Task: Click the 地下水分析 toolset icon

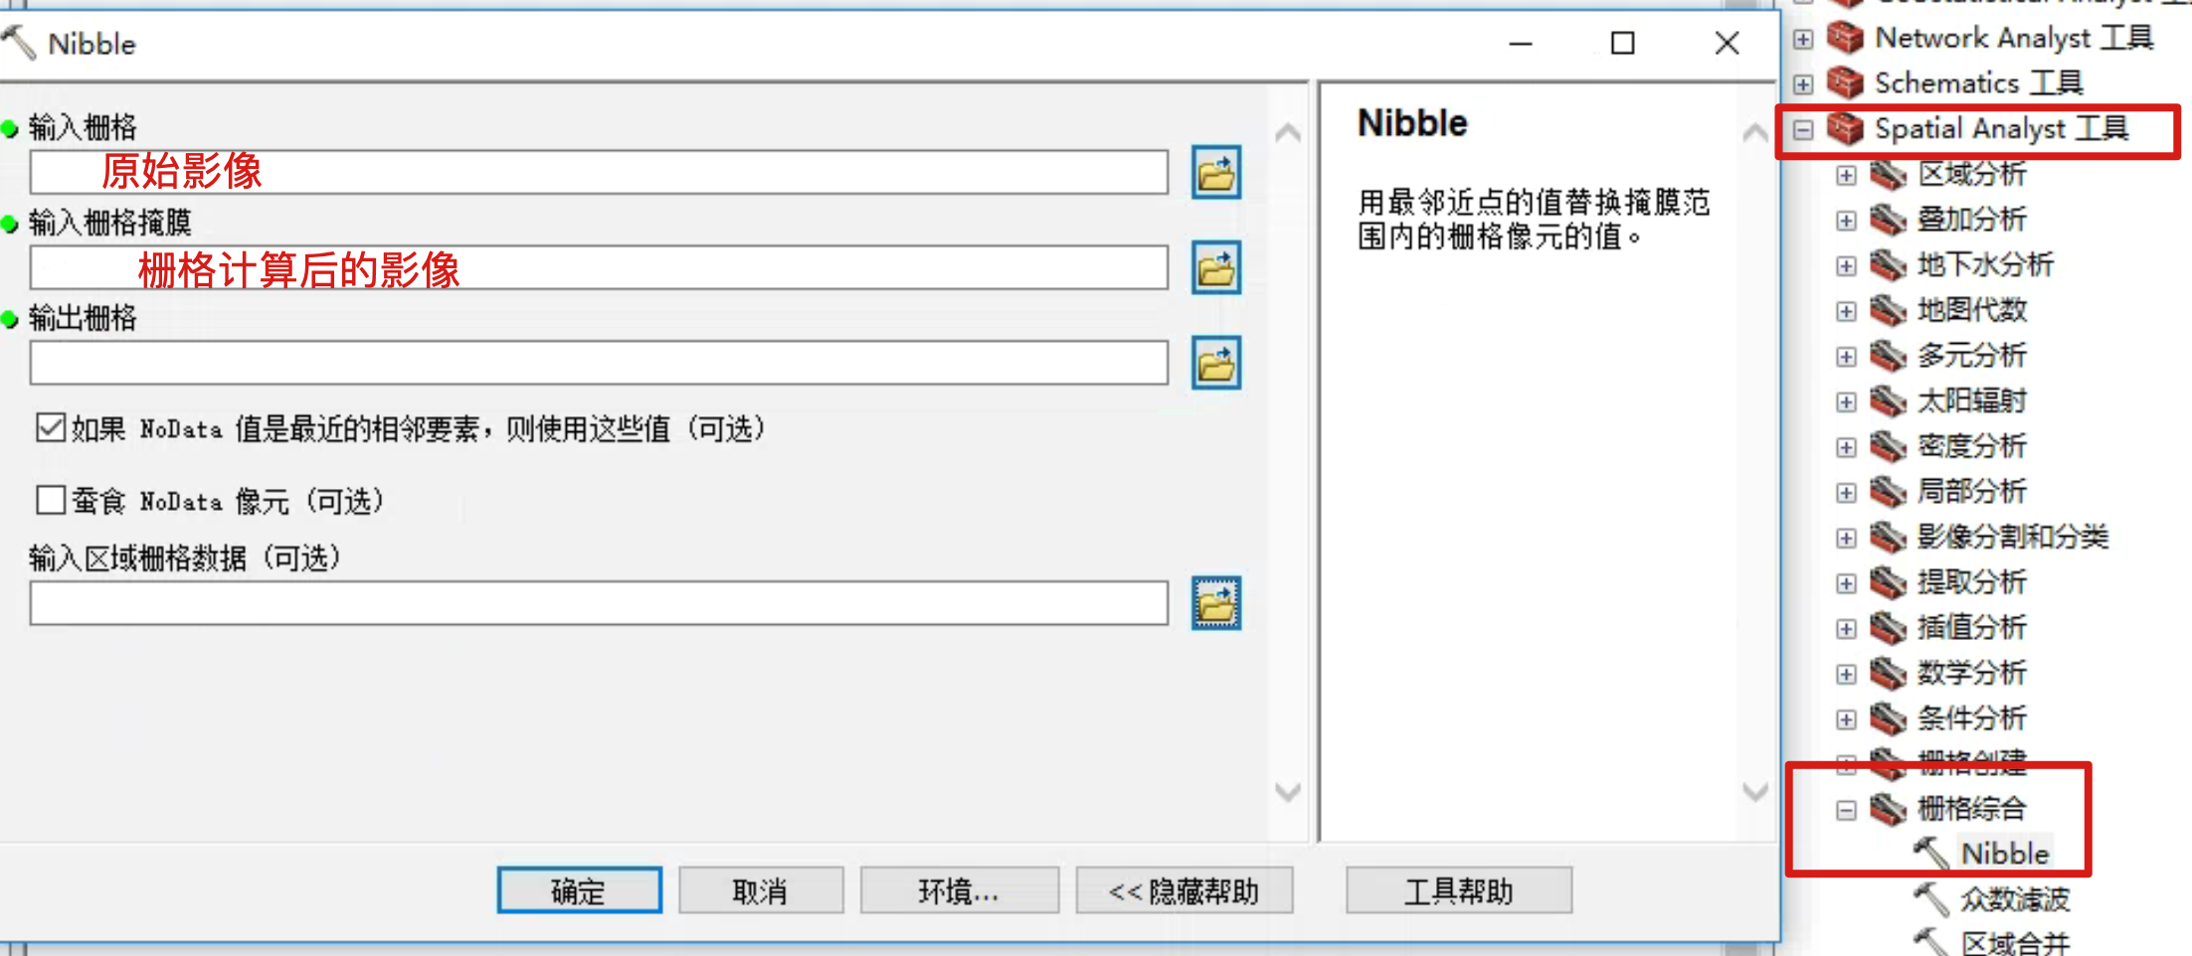Action: pos(1888,264)
